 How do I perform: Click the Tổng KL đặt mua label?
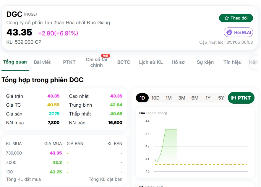(23, 179)
